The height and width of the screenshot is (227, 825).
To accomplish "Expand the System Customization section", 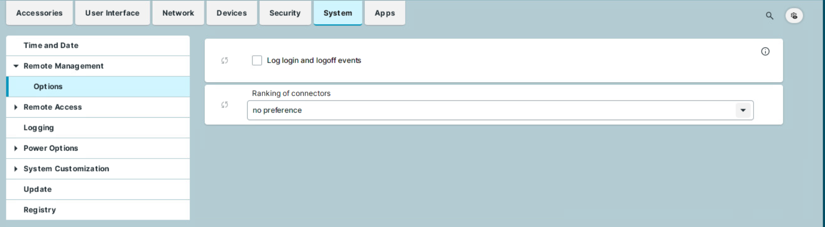I will (16, 169).
